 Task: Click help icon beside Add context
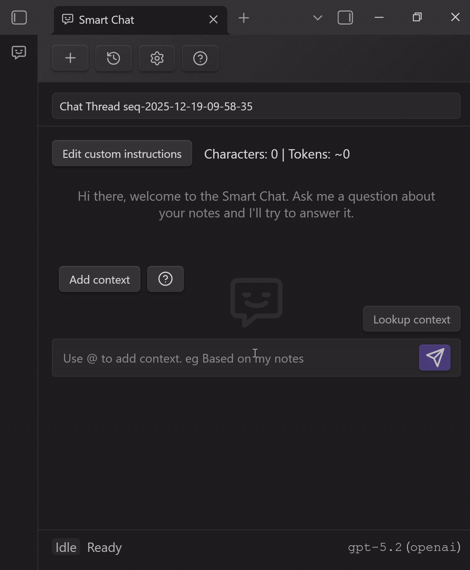pyautogui.click(x=165, y=279)
